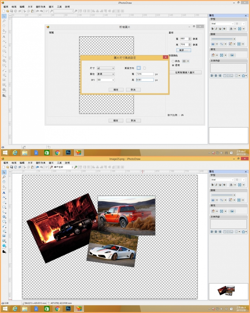Open the fill bucket dropdown in lower 填充 panel
The height and width of the screenshot is (313, 250).
(x=215, y=211)
